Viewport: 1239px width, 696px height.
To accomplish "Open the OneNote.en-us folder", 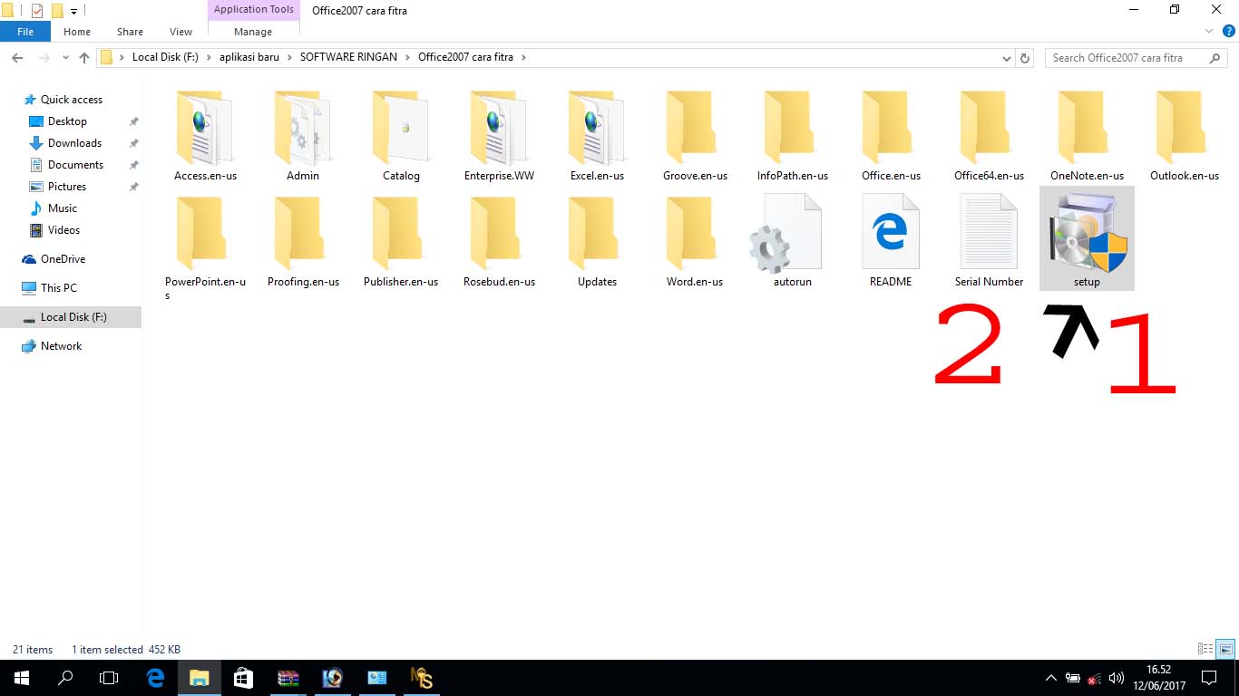I will click(x=1087, y=136).
